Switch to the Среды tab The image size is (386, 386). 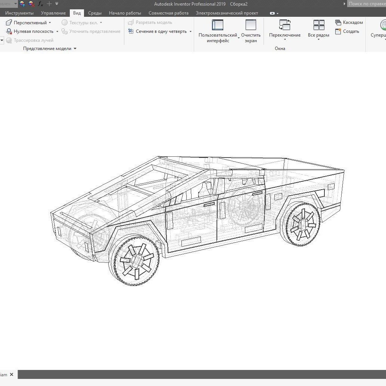click(95, 13)
